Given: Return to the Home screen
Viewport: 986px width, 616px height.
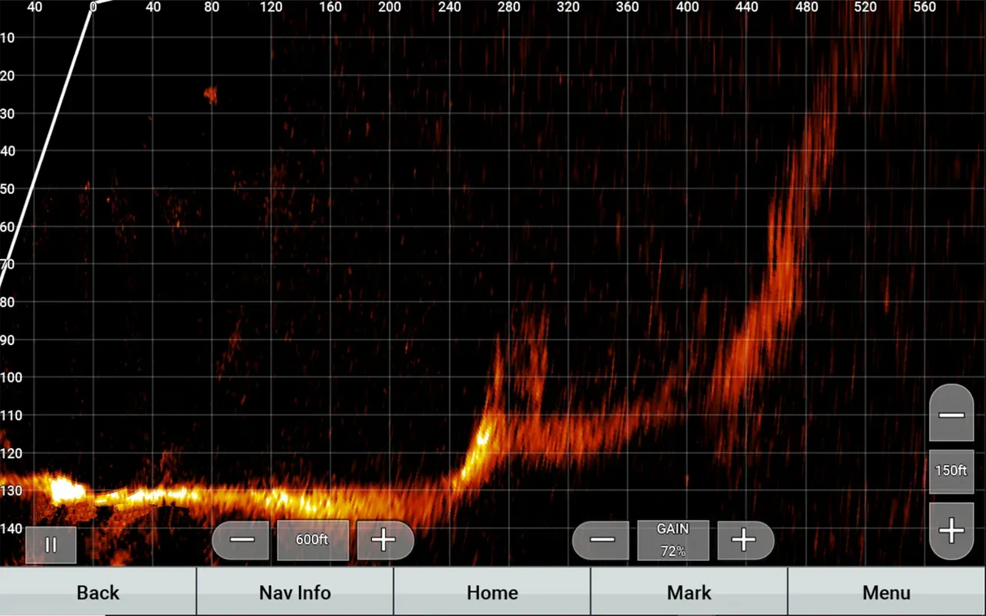Looking at the screenshot, I should [x=492, y=592].
